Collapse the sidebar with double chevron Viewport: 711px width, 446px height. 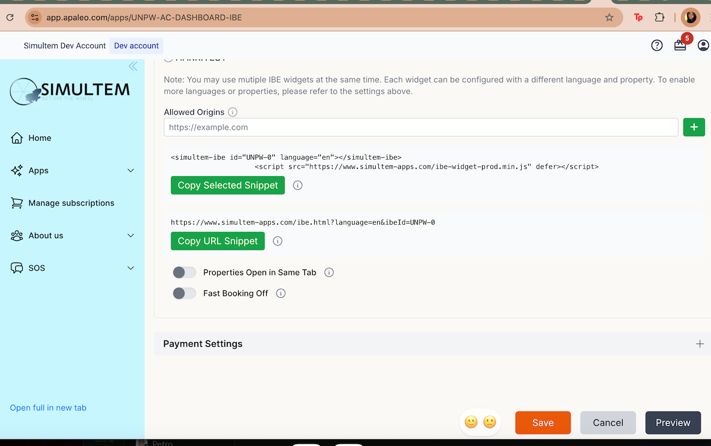click(x=133, y=66)
